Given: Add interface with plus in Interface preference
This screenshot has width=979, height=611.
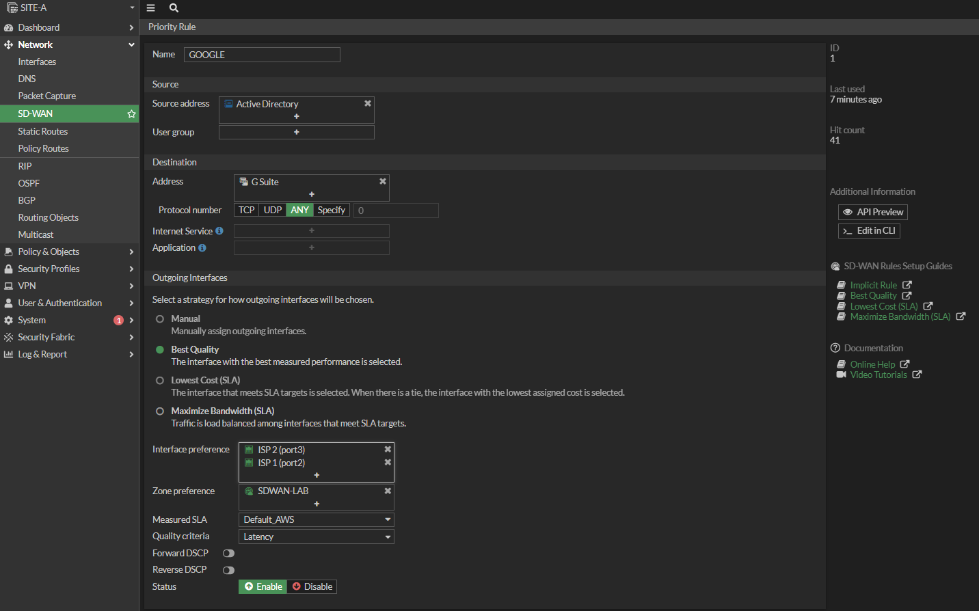Looking at the screenshot, I should [317, 475].
